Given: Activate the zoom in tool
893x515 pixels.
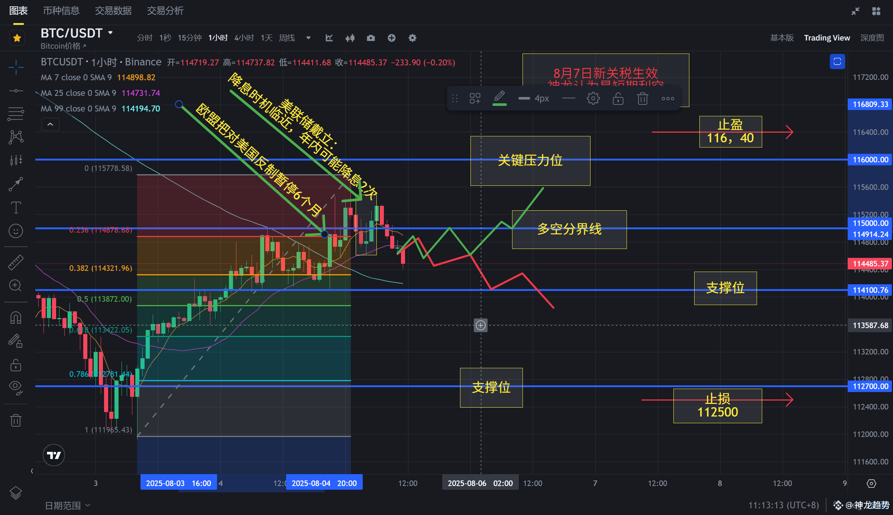Looking at the screenshot, I should click(16, 285).
